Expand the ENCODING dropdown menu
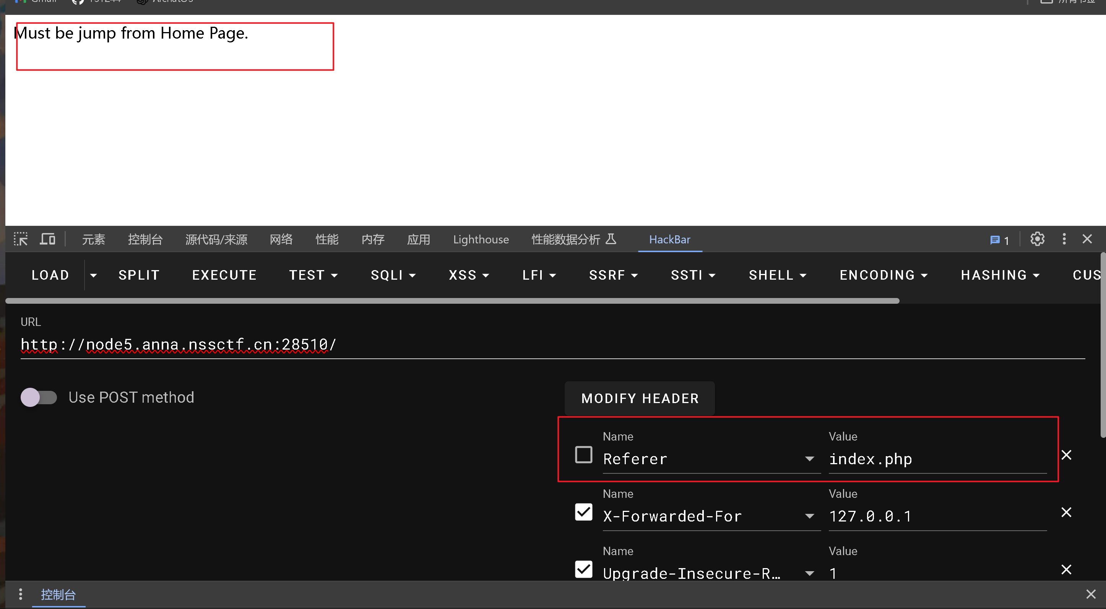The width and height of the screenshot is (1106, 609). [883, 275]
